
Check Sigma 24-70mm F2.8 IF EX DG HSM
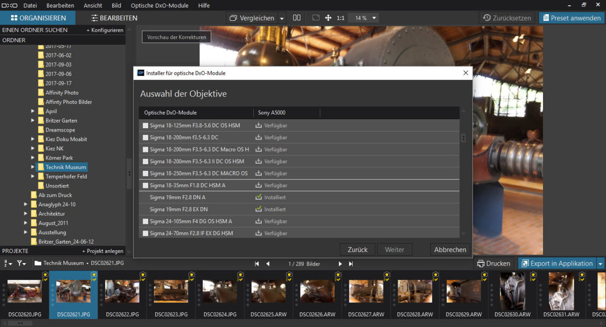pos(146,233)
